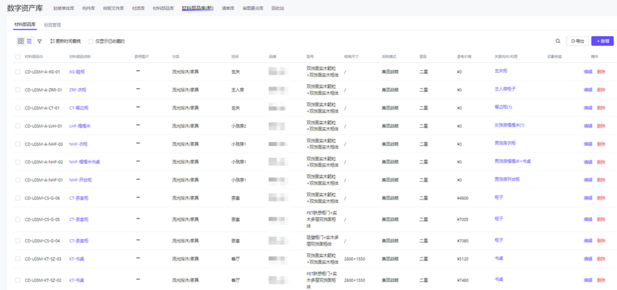Enable the 仅显示已收藏的 checkbox

click(90, 42)
